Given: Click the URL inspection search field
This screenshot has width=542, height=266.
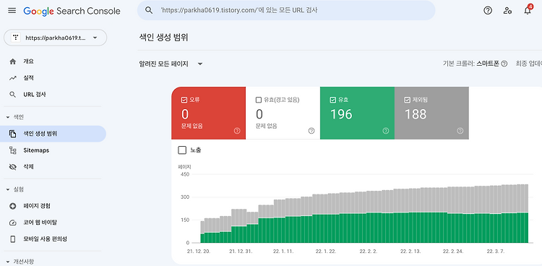Looking at the screenshot, I should 286,10.
